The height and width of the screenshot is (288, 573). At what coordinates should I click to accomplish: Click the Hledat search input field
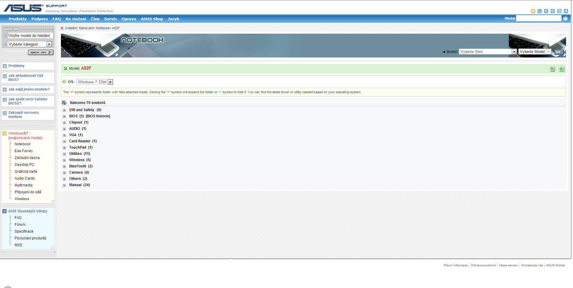tap(539, 18)
